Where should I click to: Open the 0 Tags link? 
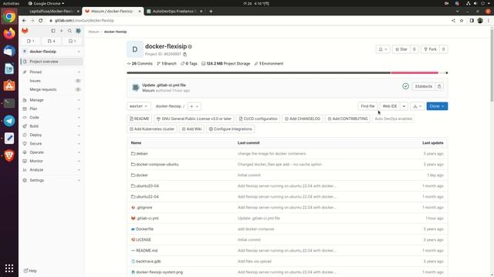tap(189, 63)
